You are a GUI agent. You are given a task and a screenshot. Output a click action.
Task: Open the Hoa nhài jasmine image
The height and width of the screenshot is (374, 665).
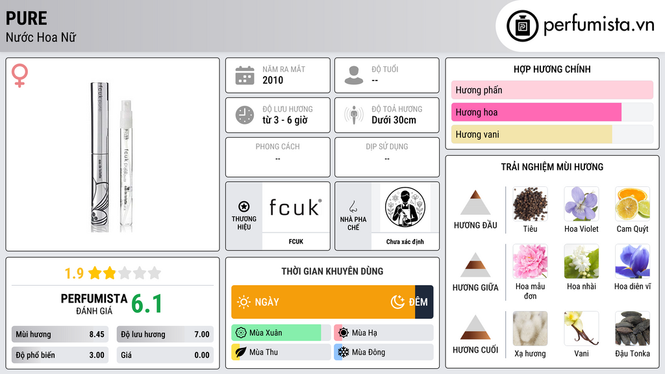tap(581, 261)
